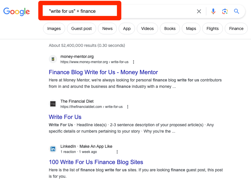Image resolution: width=251 pixels, height=185 pixels.
Task: Open the Books filter
Action: tap(170, 29)
